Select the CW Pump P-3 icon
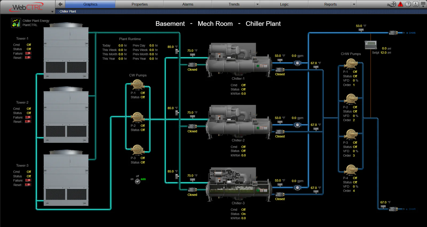The width and height of the screenshot is (427, 227). pyautogui.click(x=137, y=150)
